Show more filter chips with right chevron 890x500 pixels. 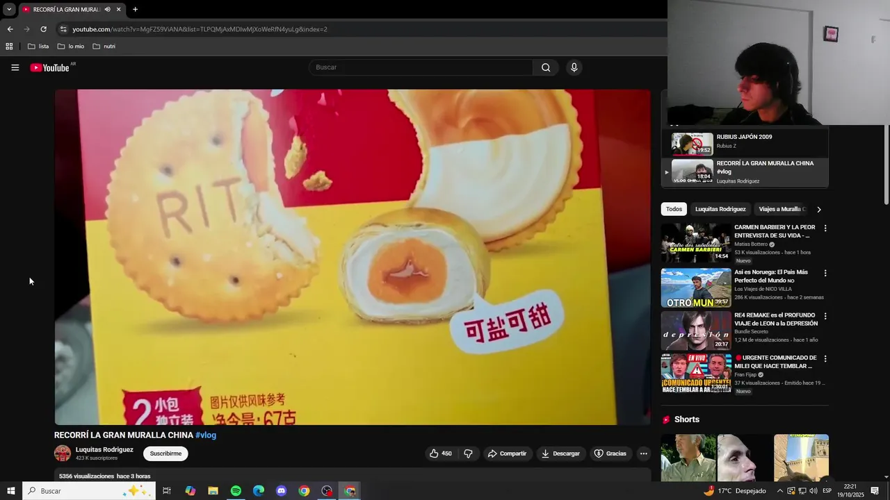[819, 209]
